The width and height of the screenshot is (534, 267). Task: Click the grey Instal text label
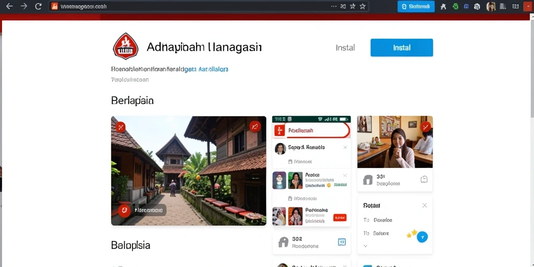[345, 47]
